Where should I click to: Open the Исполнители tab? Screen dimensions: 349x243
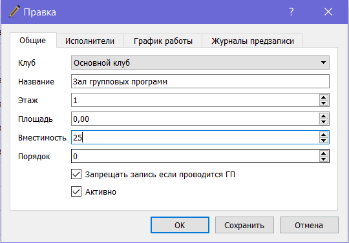90,41
